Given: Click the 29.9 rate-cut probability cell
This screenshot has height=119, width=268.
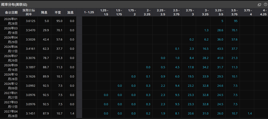Looking at the screenshot, I should pos(46,30).
